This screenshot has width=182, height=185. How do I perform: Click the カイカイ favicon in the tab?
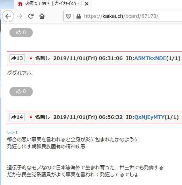(x=20, y=4)
